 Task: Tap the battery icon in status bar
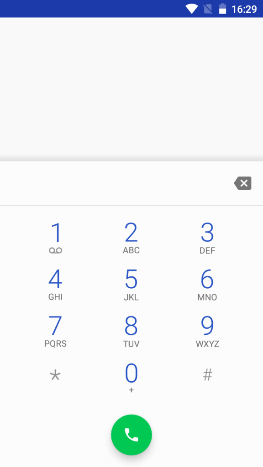click(222, 9)
